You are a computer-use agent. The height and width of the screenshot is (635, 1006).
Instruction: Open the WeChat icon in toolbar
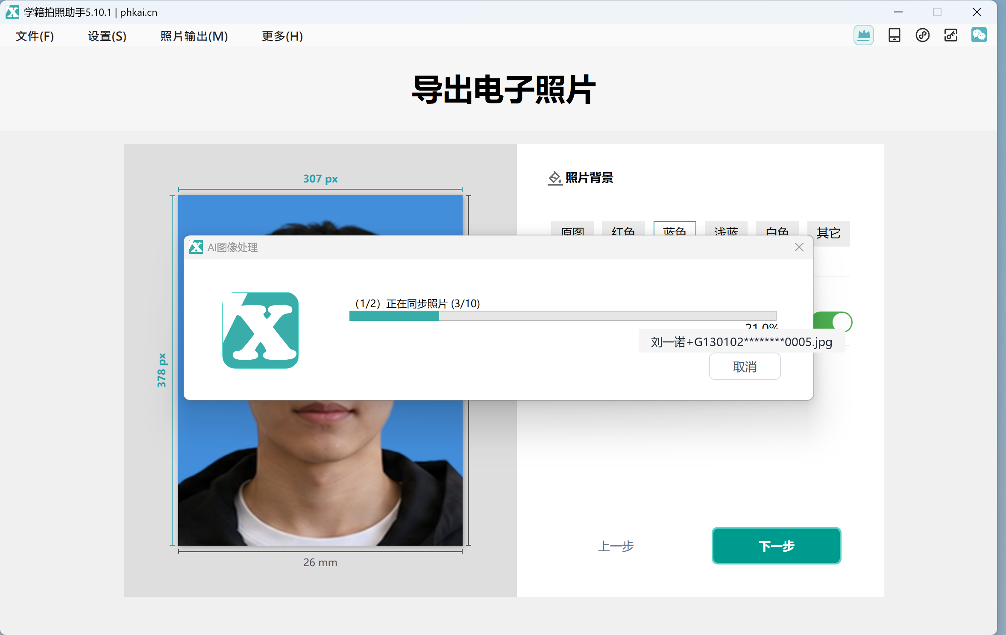pyautogui.click(x=979, y=35)
